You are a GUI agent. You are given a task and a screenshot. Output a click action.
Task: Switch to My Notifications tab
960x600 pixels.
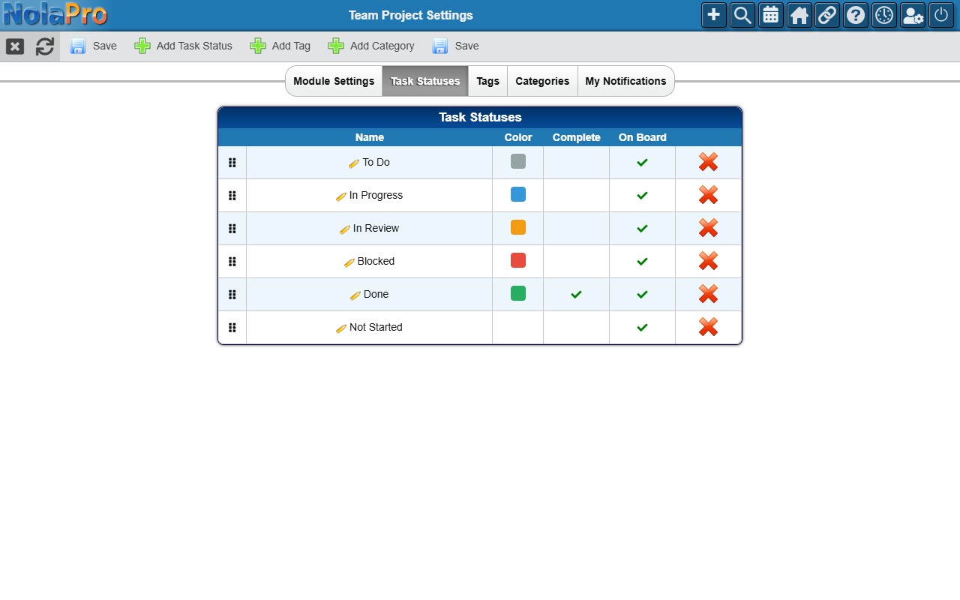click(x=625, y=81)
